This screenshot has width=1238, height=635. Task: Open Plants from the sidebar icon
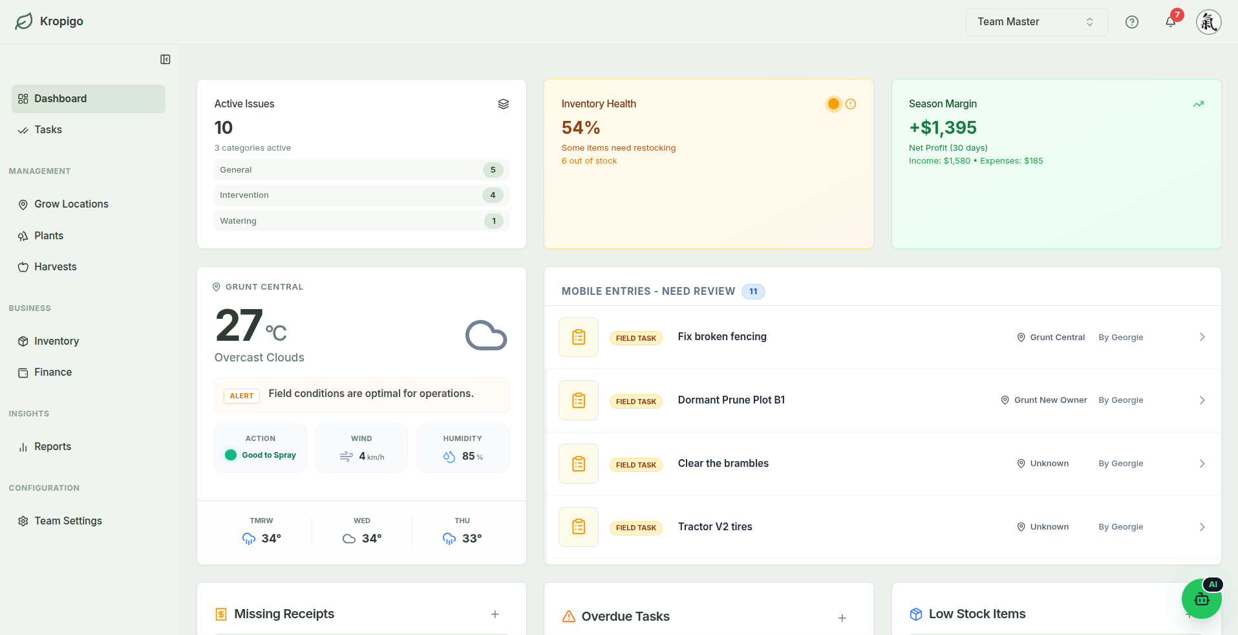pos(23,235)
